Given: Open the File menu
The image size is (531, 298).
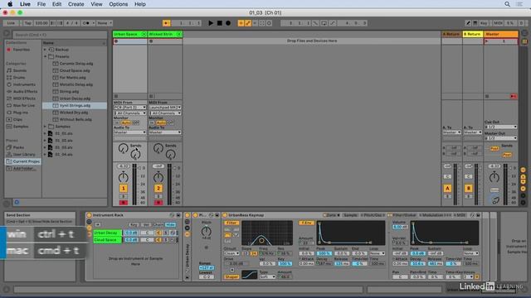Looking at the screenshot, I should pyautogui.click(x=41, y=4).
